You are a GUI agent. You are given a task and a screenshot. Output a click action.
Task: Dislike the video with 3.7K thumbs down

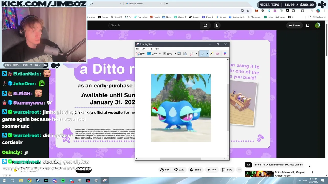point(179,170)
